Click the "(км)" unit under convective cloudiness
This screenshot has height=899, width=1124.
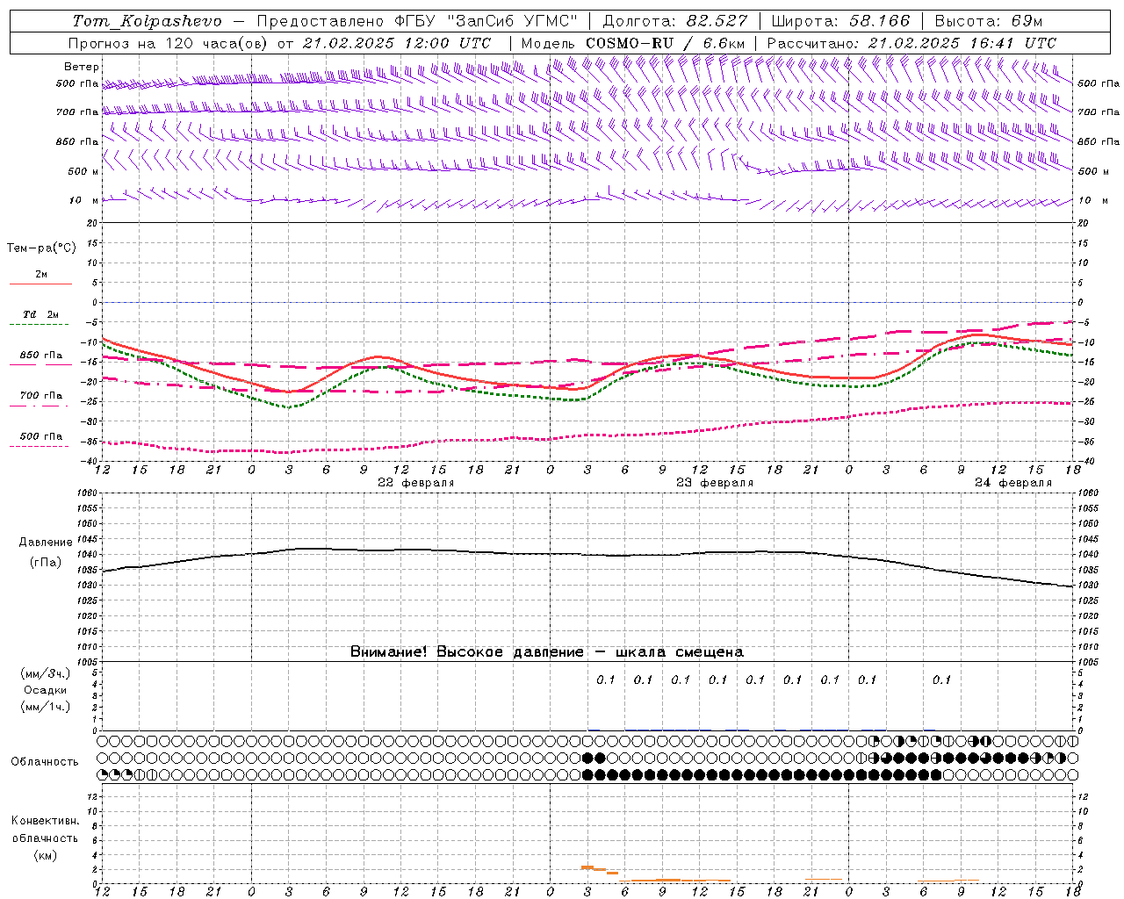(x=45, y=855)
